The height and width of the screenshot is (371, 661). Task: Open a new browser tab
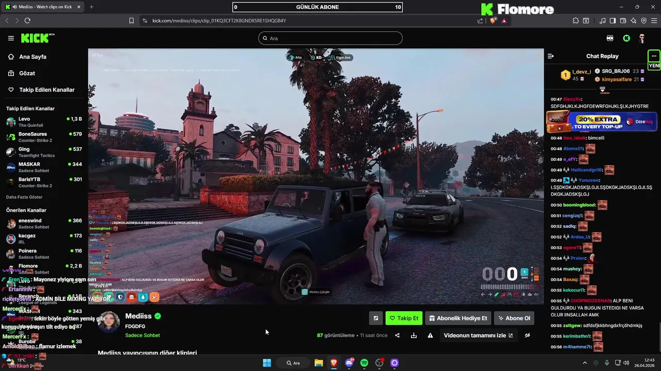tap(91, 7)
